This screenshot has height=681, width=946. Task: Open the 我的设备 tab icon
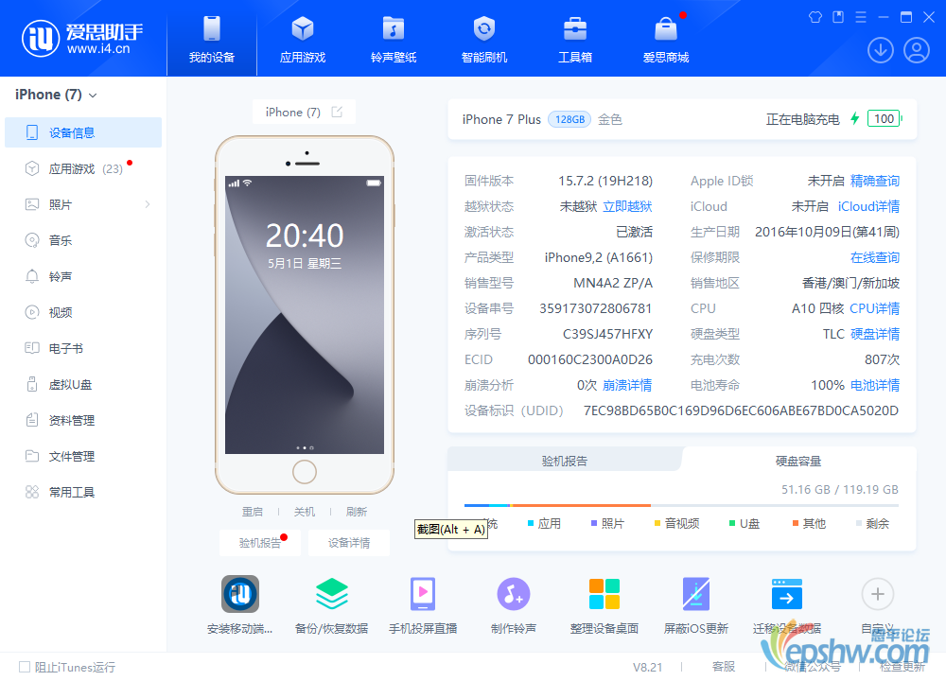[212, 29]
